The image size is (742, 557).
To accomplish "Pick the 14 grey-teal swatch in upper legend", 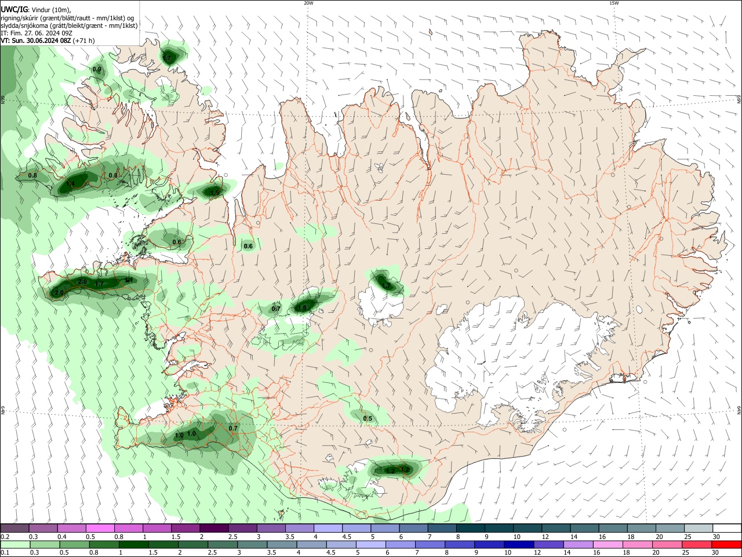I will [x=585, y=529].
